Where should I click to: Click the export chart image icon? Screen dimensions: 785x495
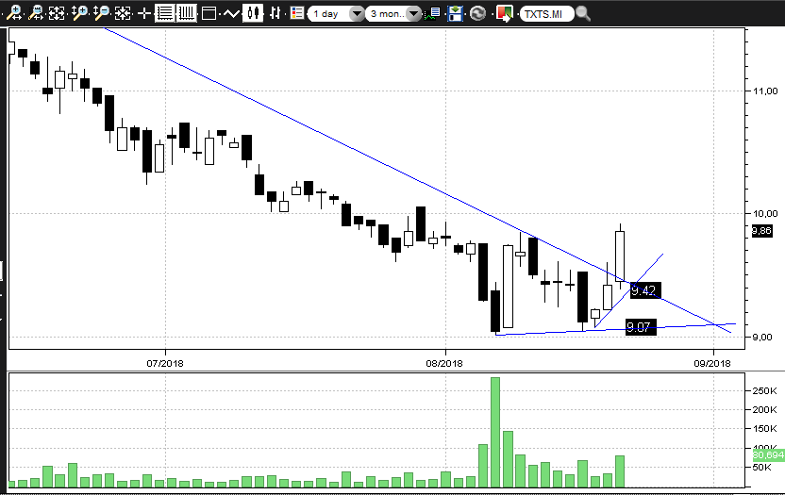tap(505, 13)
